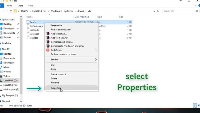Click the WinRAR icon beside Add to archive
The image size is (200, 113).
click(48, 34)
